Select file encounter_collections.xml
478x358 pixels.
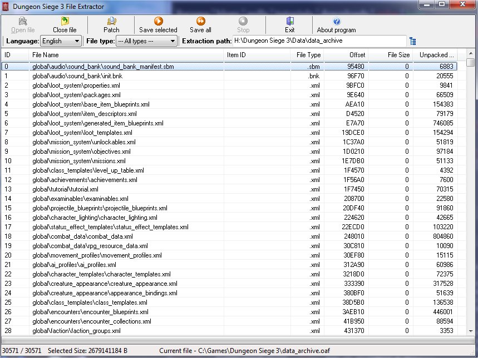coord(229,321)
